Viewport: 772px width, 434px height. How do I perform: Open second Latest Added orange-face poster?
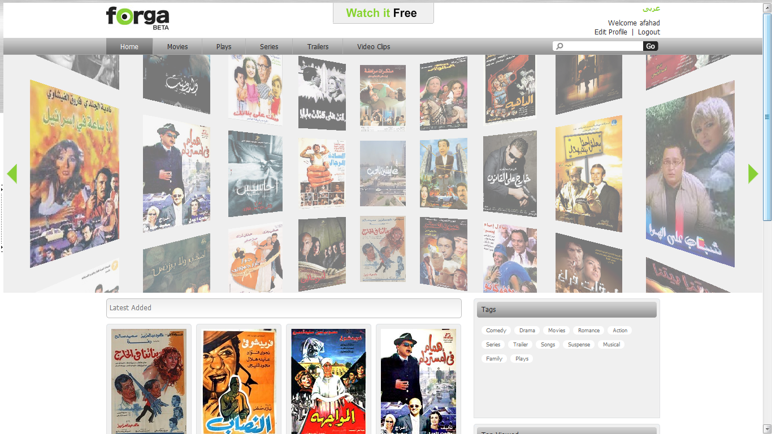[x=239, y=381]
